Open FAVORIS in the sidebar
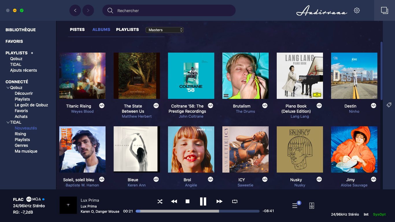395x222 pixels. click(14, 41)
